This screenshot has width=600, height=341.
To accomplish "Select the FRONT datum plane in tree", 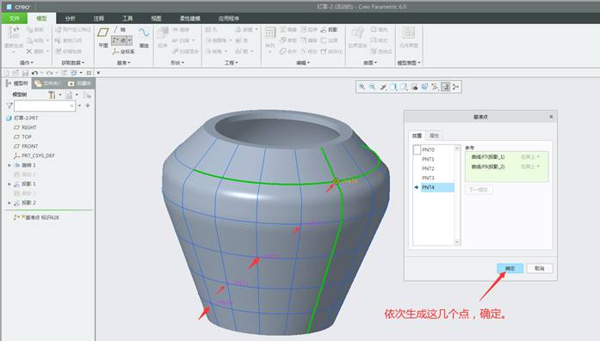I will point(26,146).
